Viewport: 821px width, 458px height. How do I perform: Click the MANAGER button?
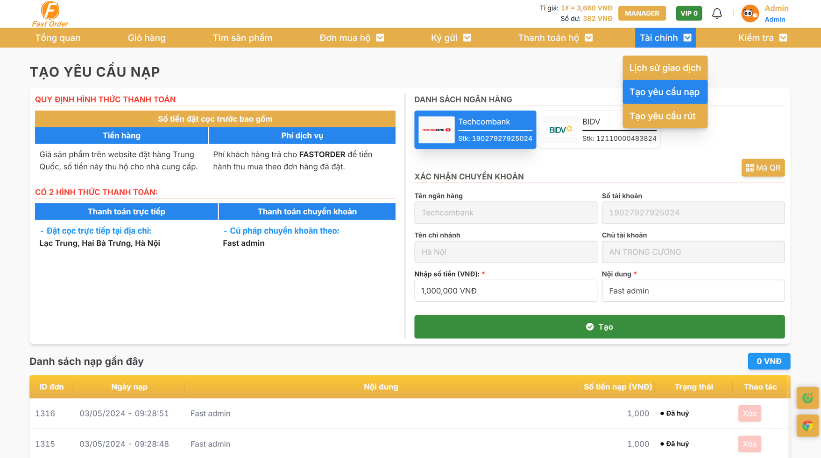pyautogui.click(x=642, y=14)
